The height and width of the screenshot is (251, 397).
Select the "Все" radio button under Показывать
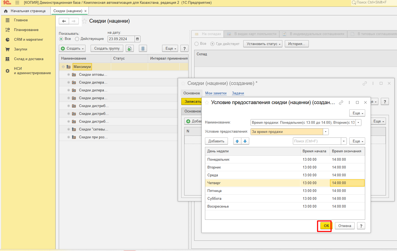coord(61,39)
